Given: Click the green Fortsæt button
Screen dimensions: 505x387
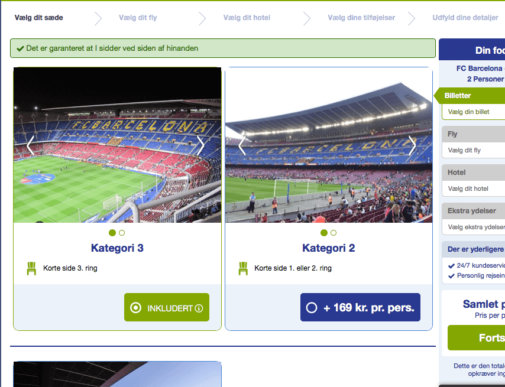Looking at the screenshot, I should pyautogui.click(x=477, y=337).
